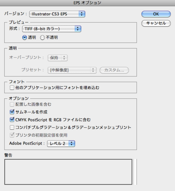The width and height of the screenshot is (175, 191).
Task: Toggle the 配置した画像を含む checkbox
Action: click(x=12, y=104)
